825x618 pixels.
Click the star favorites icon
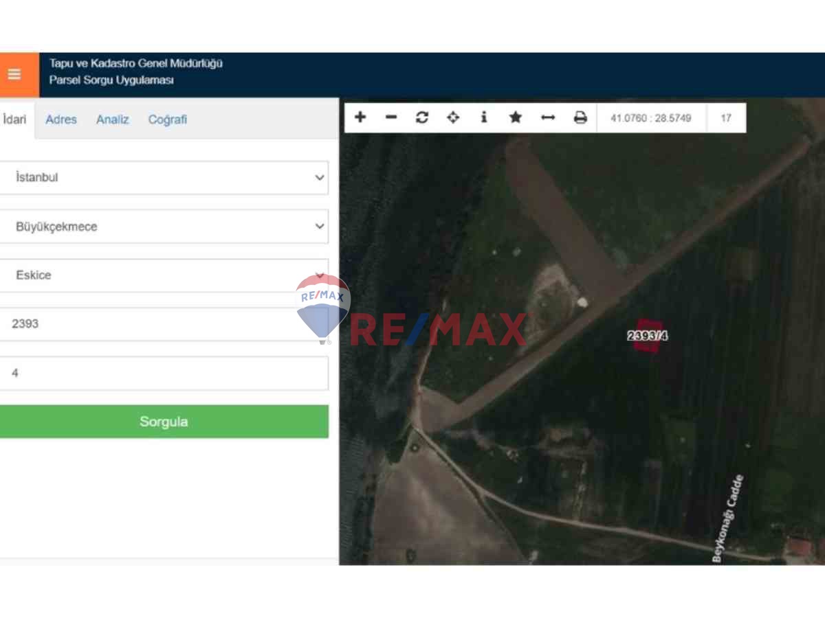516,117
